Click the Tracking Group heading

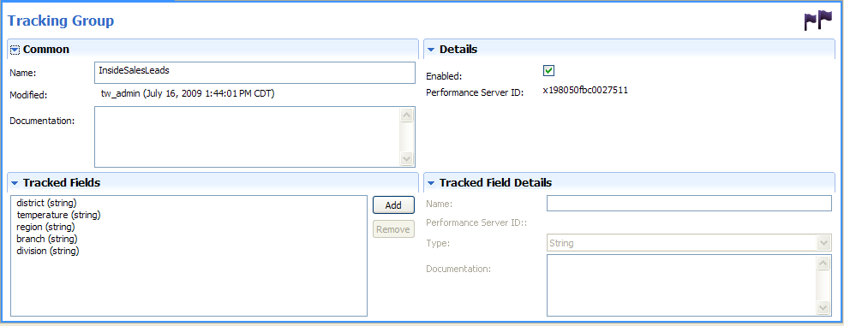click(60, 21)
